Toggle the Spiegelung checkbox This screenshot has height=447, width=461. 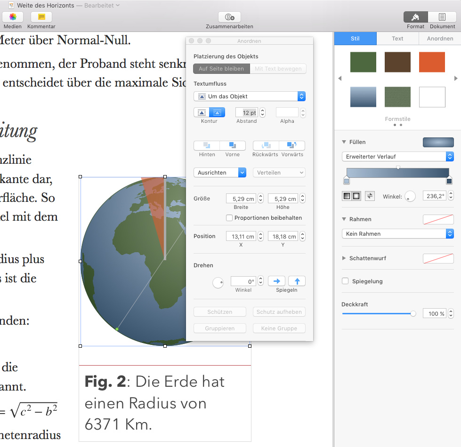tap(346, 281)
